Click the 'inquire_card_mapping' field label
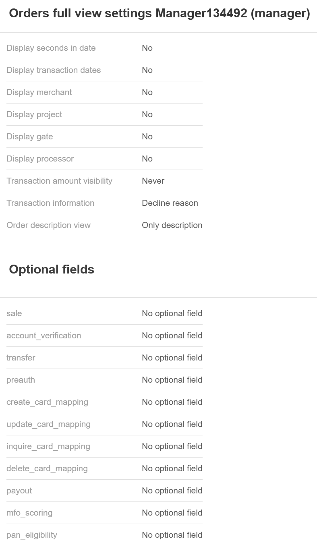Screen dimensions: 317x549 pos(48,446)
